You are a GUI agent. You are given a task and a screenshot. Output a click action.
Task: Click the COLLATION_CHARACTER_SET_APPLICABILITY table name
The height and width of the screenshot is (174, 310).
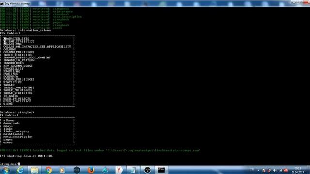(37, 47)
